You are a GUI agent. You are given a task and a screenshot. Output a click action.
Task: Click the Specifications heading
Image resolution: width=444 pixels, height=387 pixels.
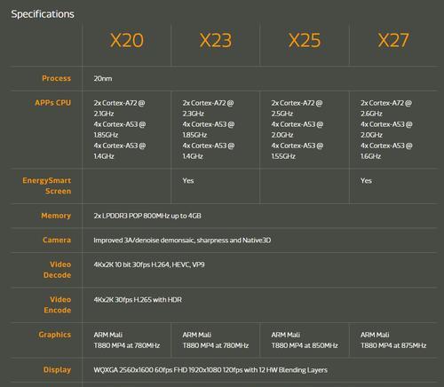click(x=43, y=14)
